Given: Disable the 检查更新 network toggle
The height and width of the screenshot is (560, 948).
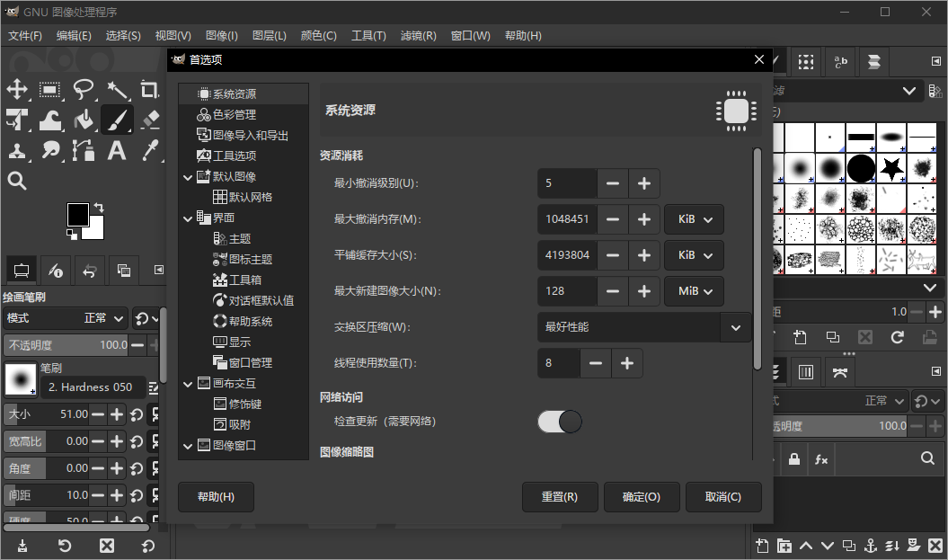Looking at the screenshot, I should (559, 421).
